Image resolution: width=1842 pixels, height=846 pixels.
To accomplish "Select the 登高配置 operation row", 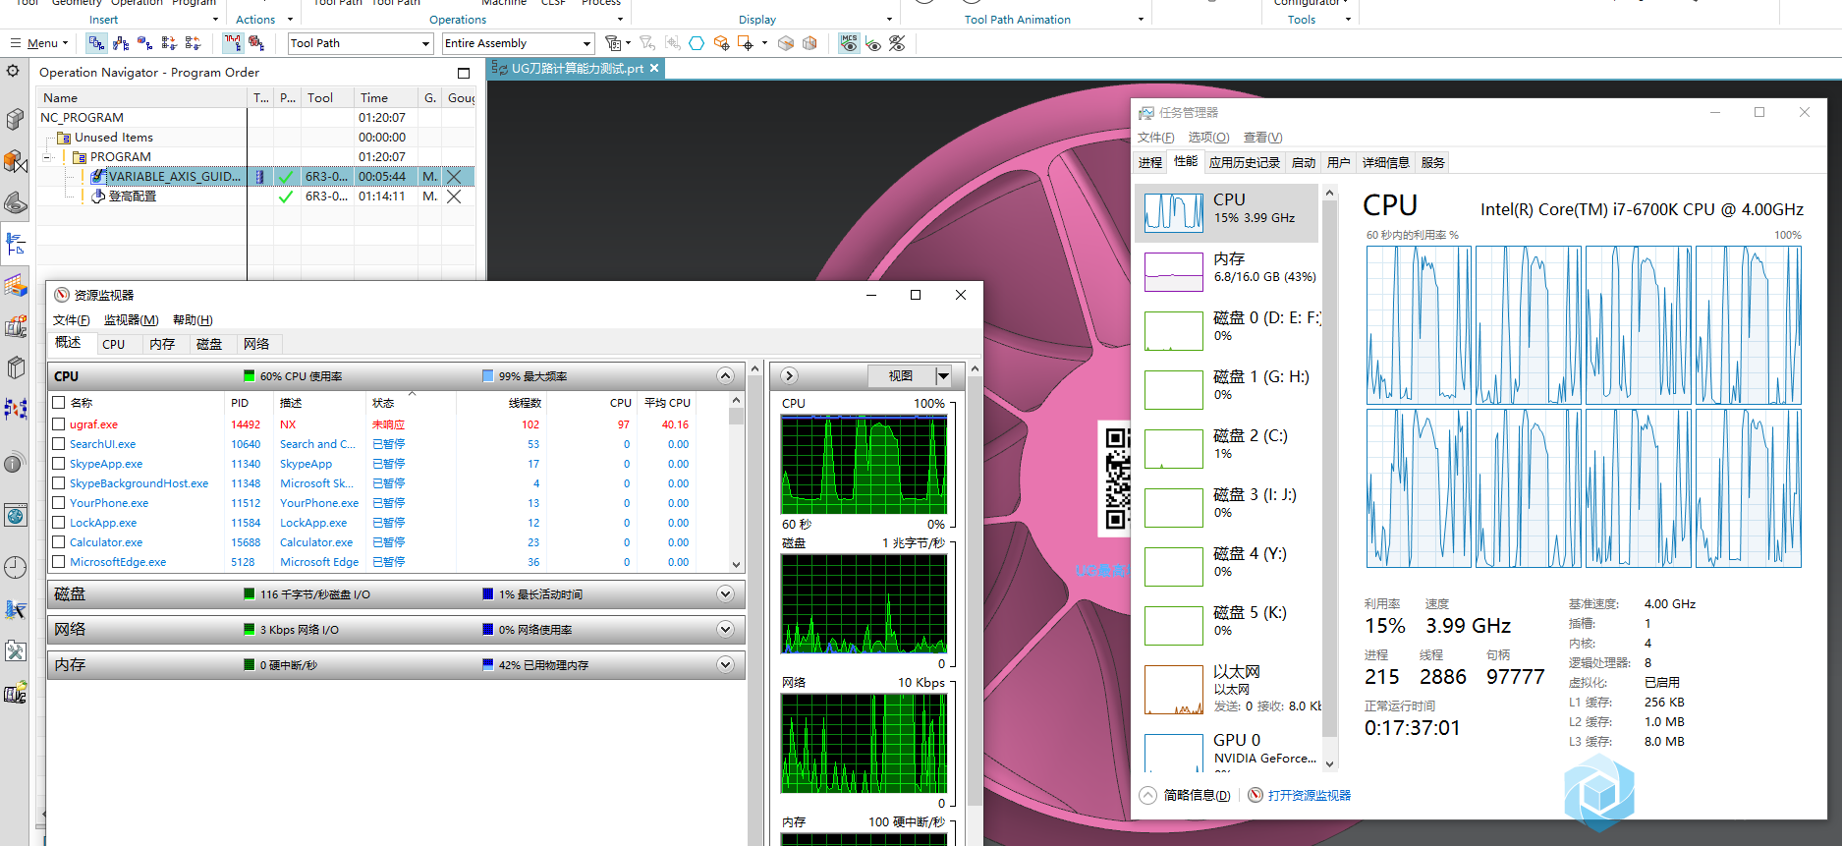I will (x=256, y=197).
